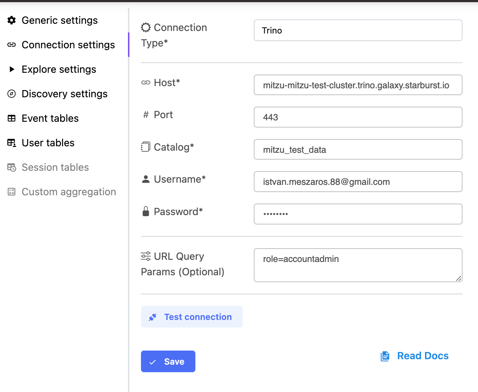The height and width of the screenshot is (392, 478).
Task: Click the Custom aggregation calculator icon
Action: (x=12, y=192)
